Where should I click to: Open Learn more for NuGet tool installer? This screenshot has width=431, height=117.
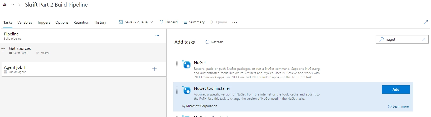click(398, 107)
